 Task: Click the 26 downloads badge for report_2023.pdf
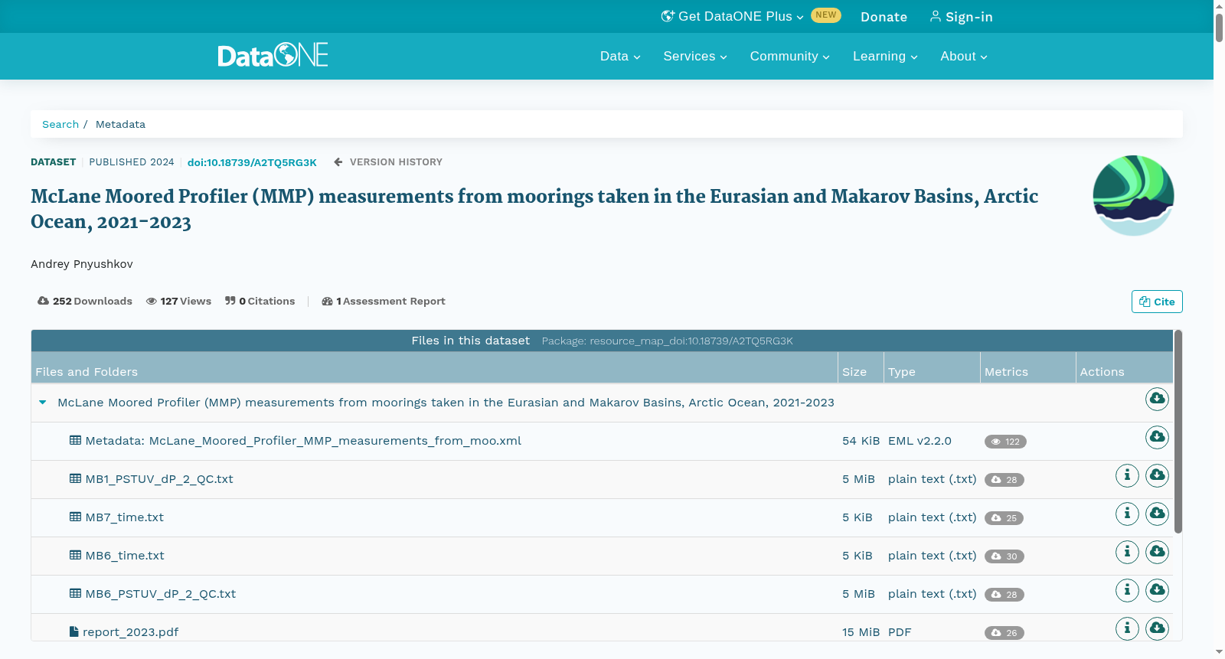click(x=1004, y=633)
